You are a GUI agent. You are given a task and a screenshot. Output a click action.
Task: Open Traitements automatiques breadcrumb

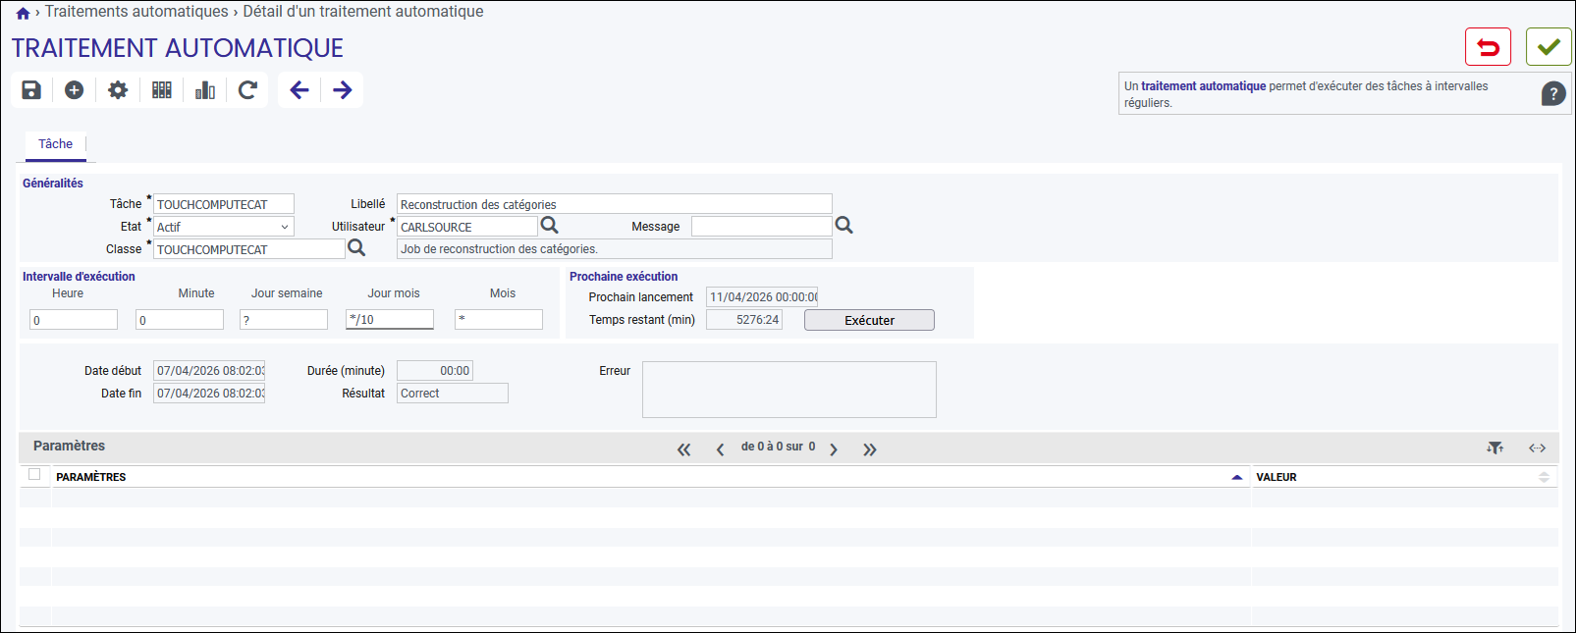pos(136,12)
